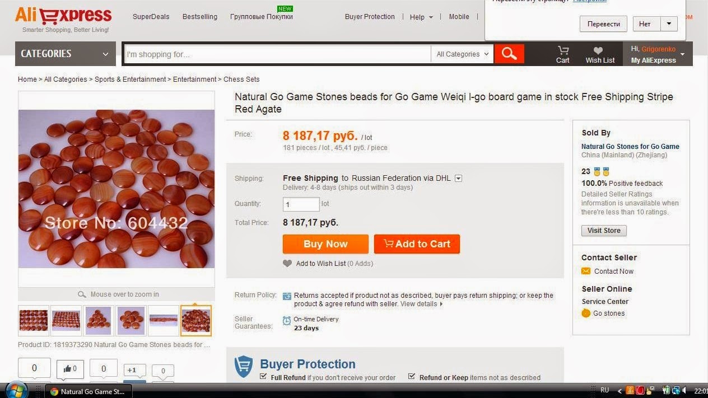Click the Contact Now envelope icon
Viewport: 708px width, 398px height.
tap(586, 271)
